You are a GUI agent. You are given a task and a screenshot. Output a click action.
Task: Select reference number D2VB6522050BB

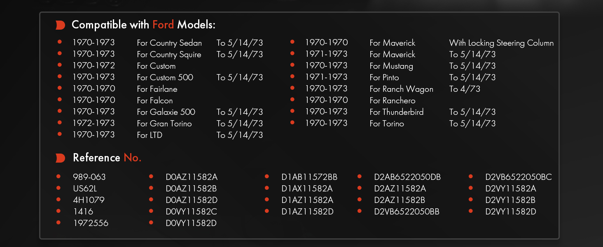407,212
